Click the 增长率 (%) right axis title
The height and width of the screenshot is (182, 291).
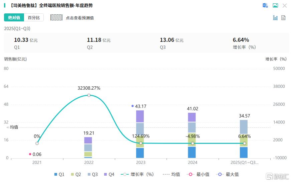pos(276,59)
